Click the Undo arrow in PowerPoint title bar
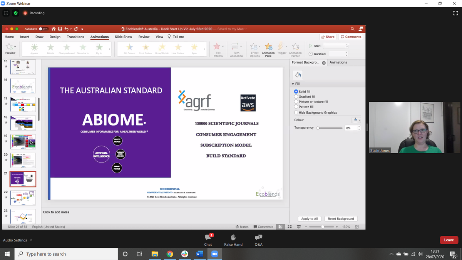Viewport: 462px width, 260px height. [67, 29]
